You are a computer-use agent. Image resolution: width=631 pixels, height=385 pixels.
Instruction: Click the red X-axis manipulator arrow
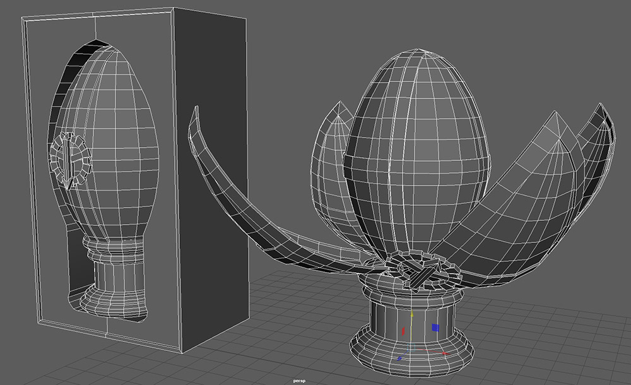point(444,353)
